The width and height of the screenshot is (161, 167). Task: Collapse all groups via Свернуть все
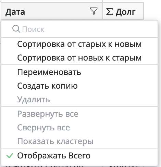coord(79,128)
